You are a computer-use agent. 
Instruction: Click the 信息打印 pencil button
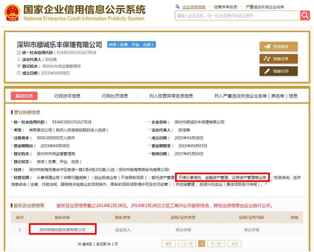[x=278, y=71]
